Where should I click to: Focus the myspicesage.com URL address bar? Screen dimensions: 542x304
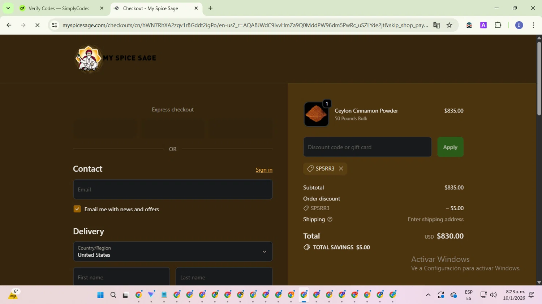coord(245,25)
